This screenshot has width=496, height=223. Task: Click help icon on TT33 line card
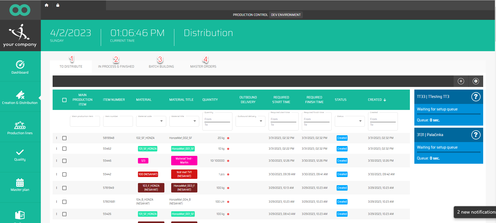[476, 97]
